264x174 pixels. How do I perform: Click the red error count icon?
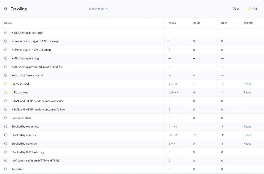click(x=234, y=9)
